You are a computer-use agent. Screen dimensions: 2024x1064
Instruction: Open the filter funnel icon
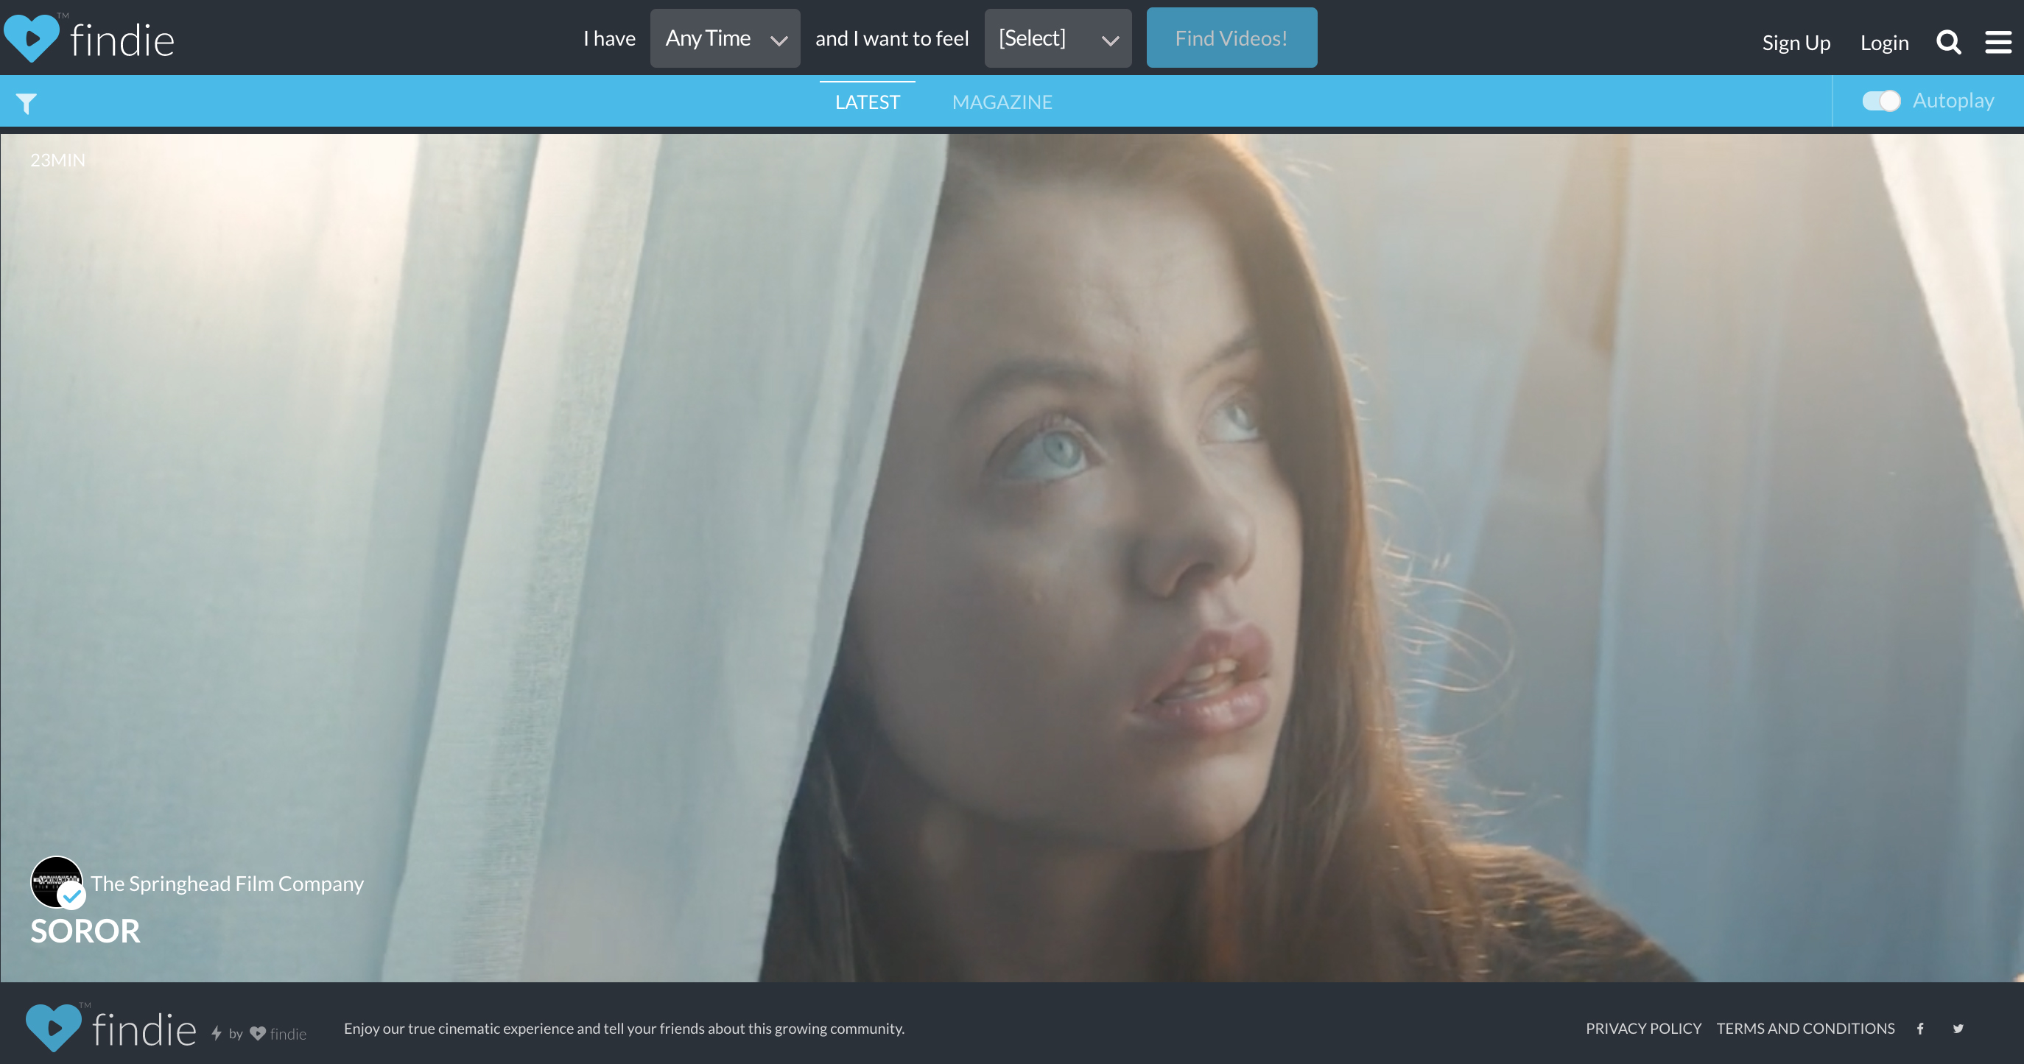26,103
